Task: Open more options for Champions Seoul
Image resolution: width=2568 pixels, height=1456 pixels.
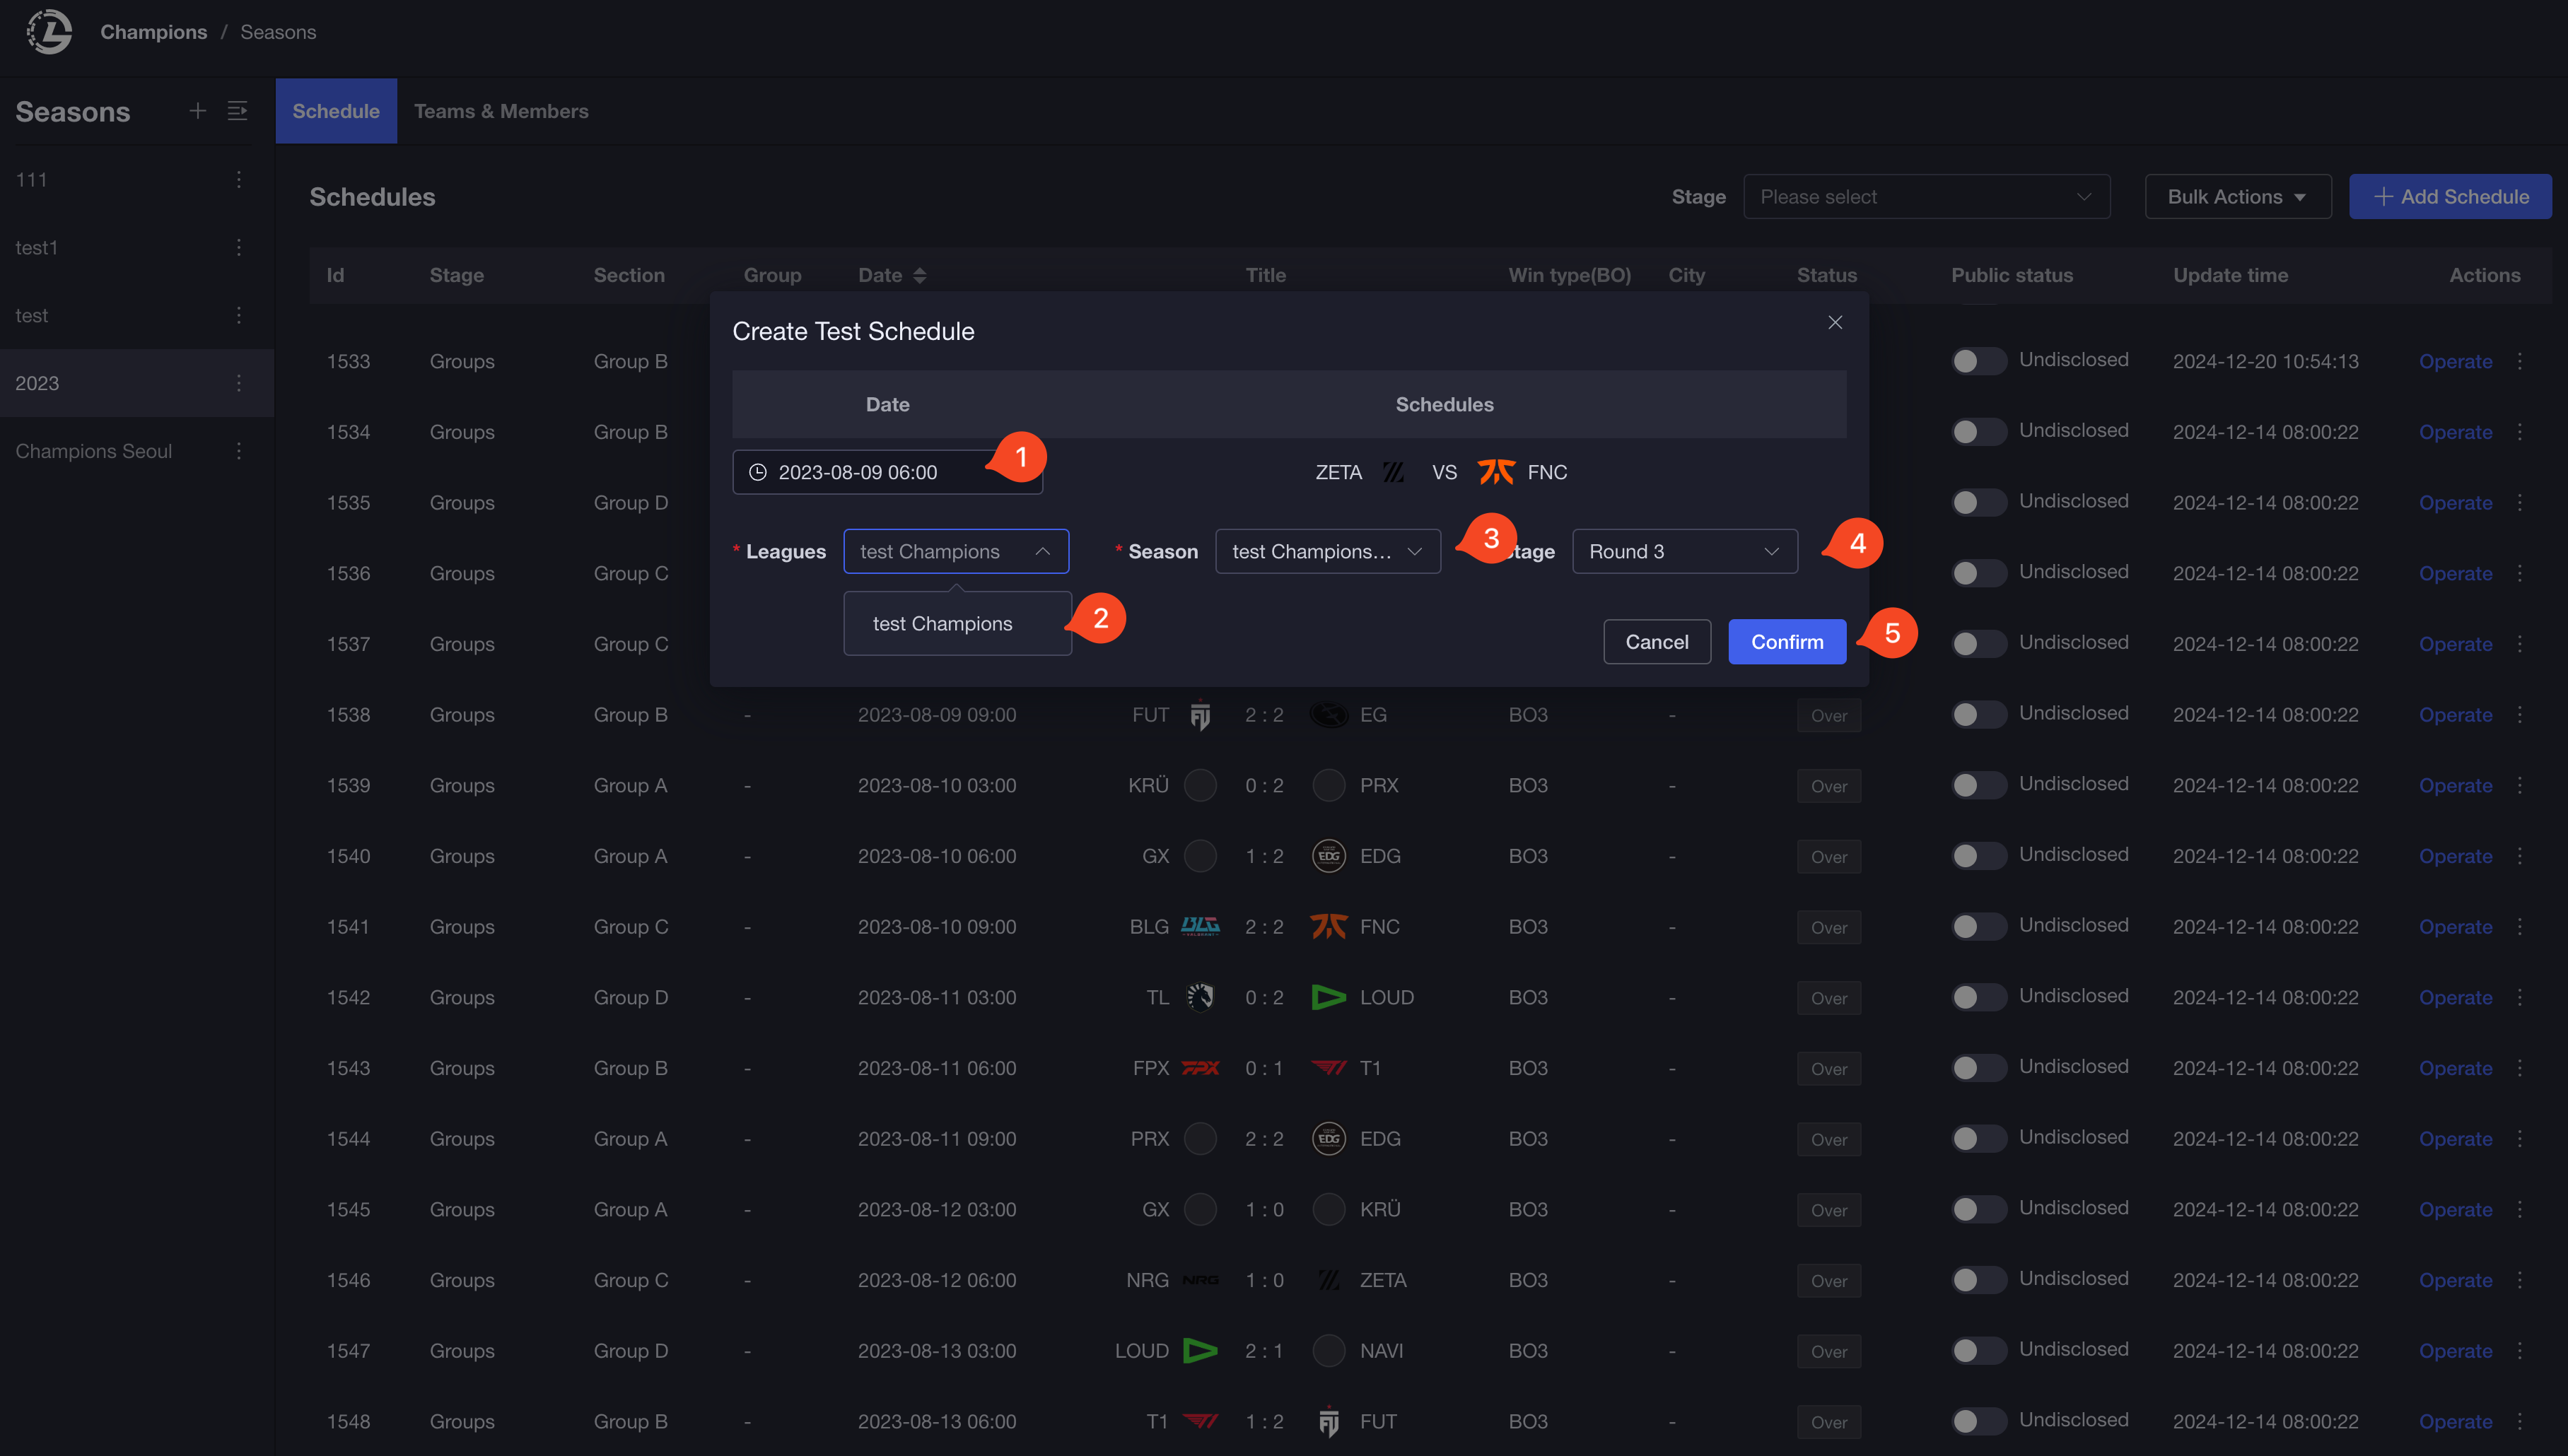Action: [238, 451]
